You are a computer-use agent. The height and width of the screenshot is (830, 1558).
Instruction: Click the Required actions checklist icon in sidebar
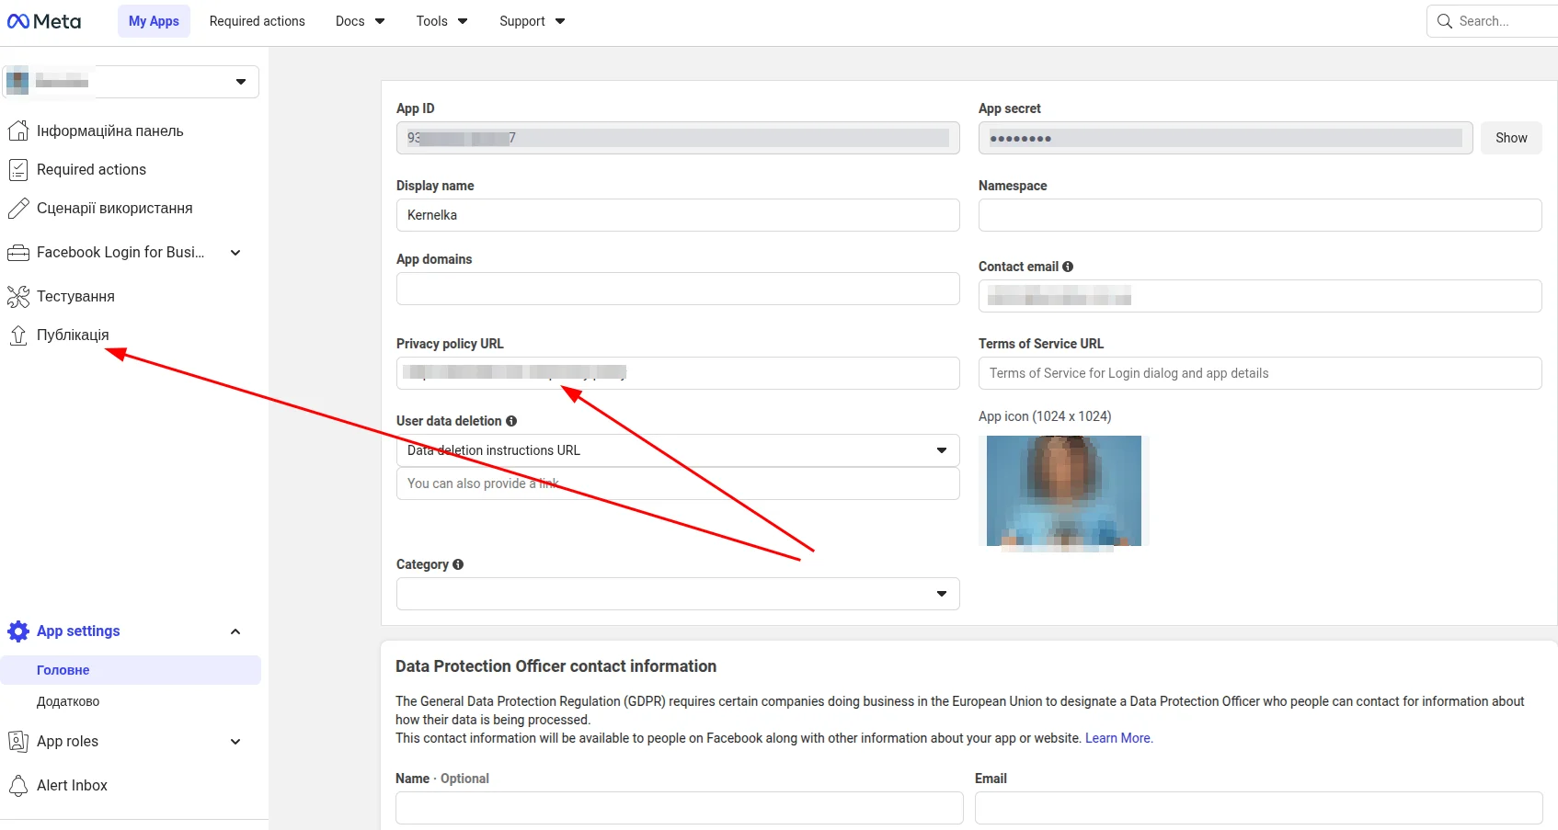(x=17, y=169)
